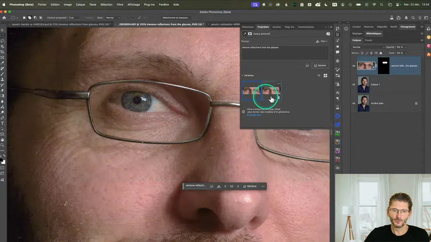Select the first variant thumbnail
The image size is (431, 242).
point(251,91)
